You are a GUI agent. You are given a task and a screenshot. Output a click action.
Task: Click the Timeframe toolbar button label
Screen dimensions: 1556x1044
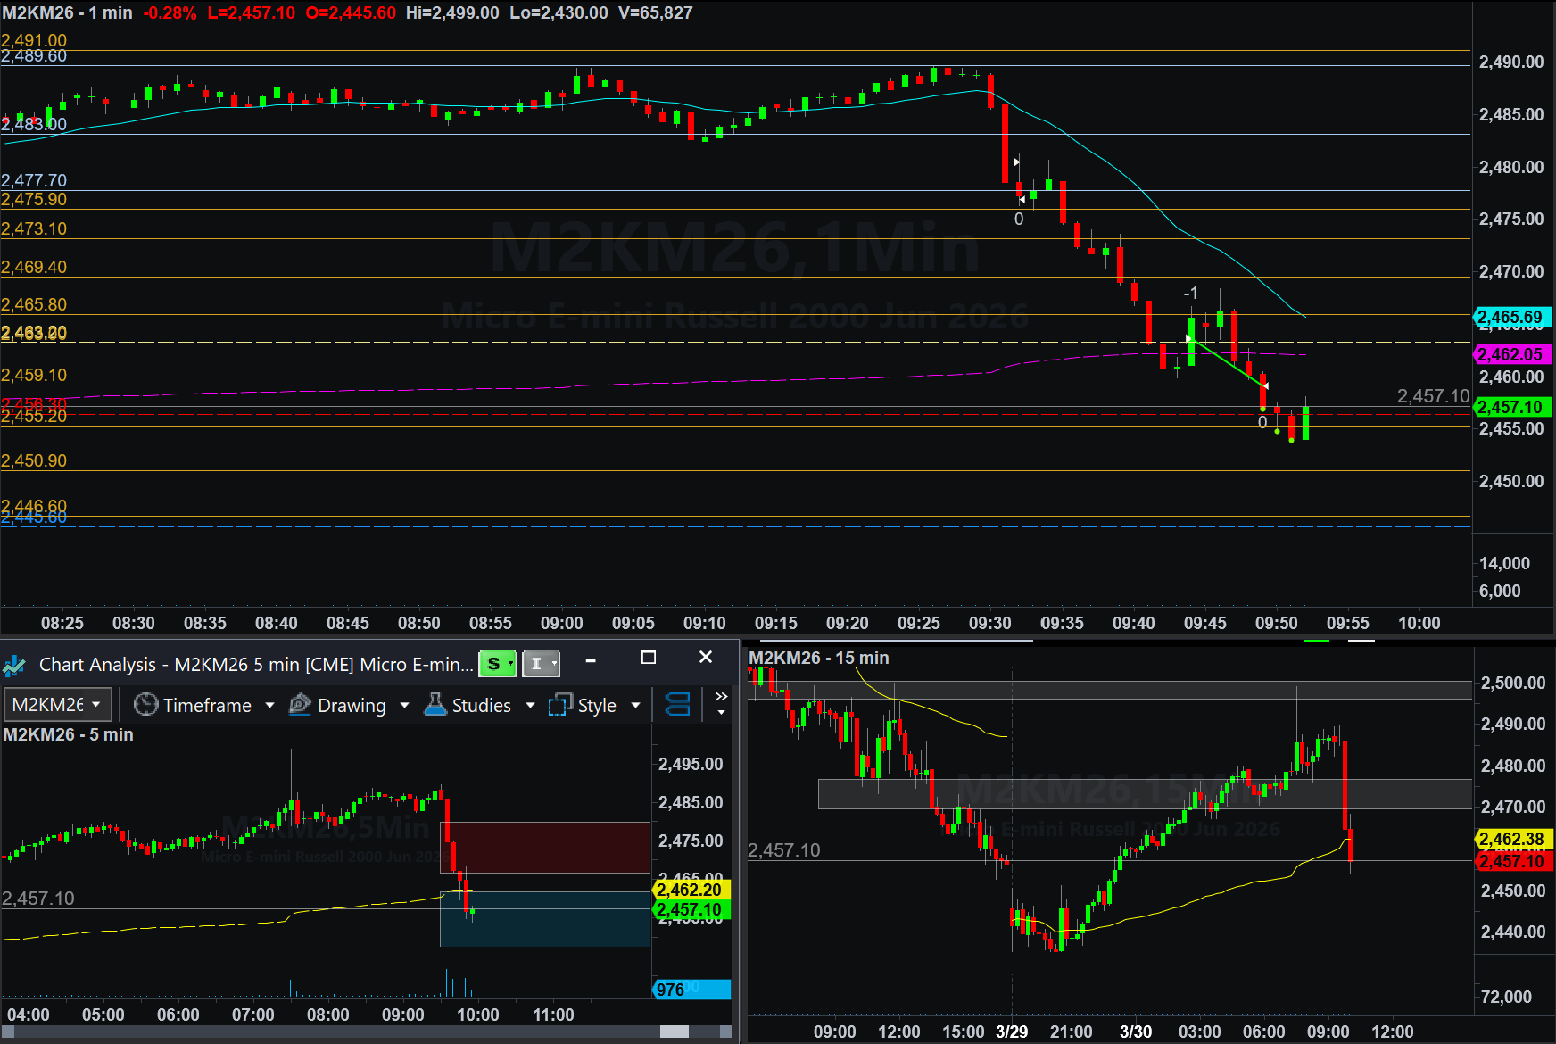[207, 705]
